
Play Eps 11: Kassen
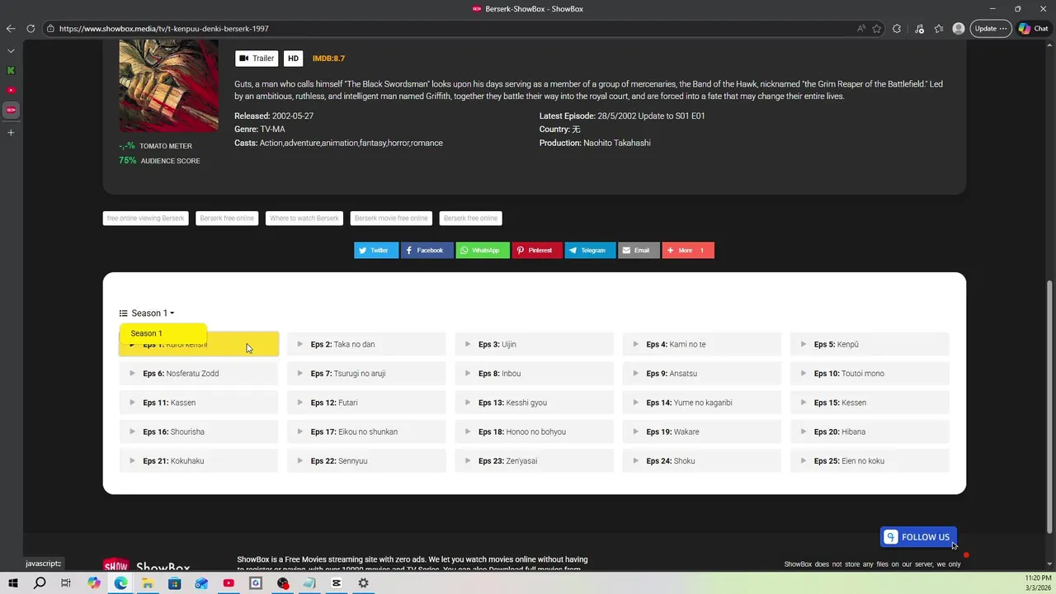pos(199,403)
